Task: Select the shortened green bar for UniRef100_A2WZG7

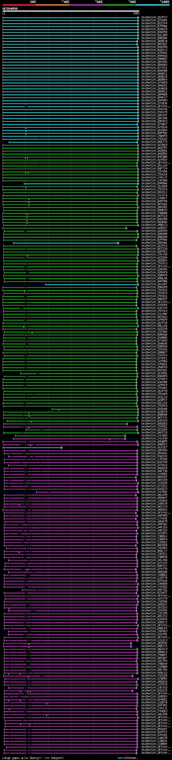Action: 65,228
